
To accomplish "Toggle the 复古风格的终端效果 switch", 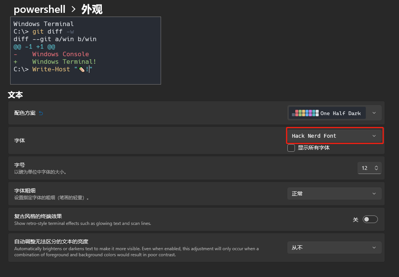I will 370,219.
